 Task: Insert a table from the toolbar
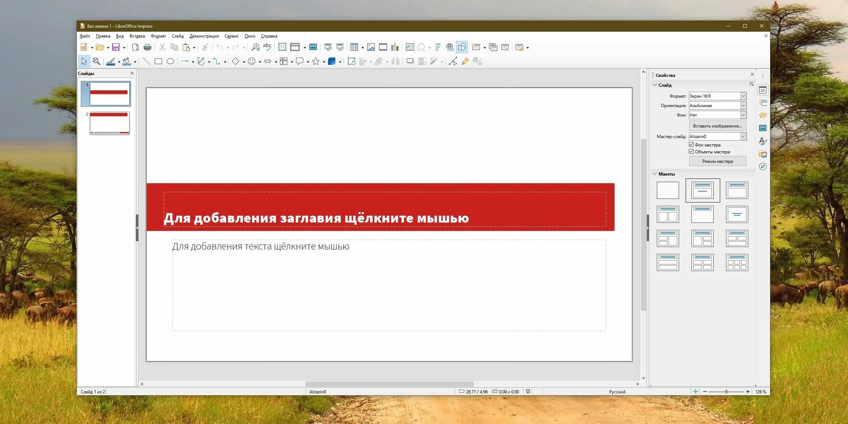[x=354, y=47]
